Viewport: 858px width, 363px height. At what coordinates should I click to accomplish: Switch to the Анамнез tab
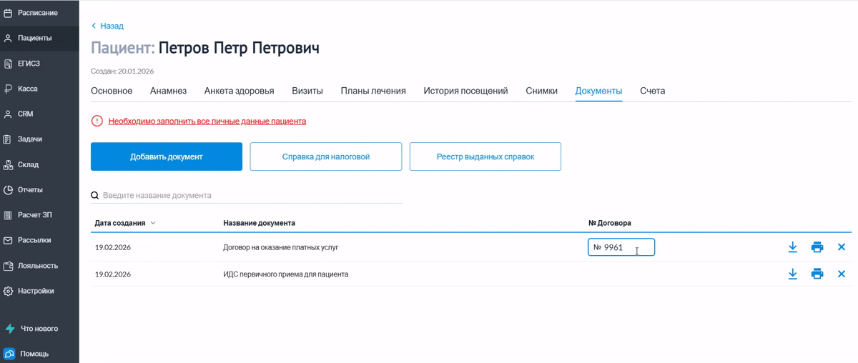(168, 91)
